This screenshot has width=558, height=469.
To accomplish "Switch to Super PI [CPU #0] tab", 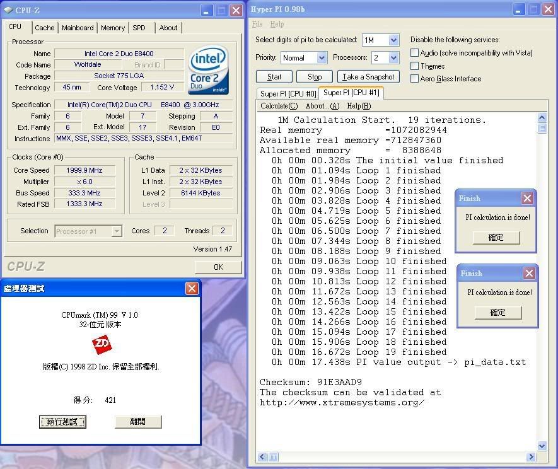I will click(288, 93).
